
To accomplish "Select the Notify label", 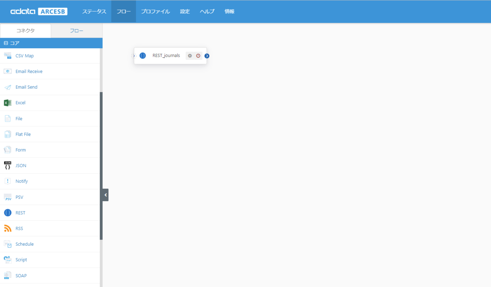I will (x=22, y=181).
